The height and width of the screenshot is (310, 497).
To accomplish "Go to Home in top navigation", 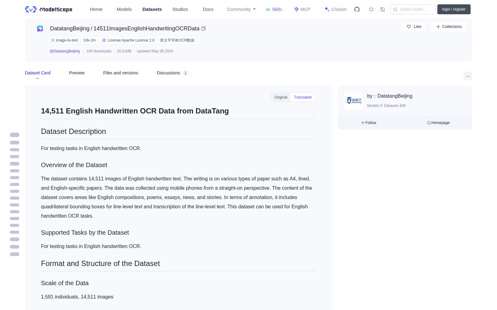I will [x=96, y=9].
